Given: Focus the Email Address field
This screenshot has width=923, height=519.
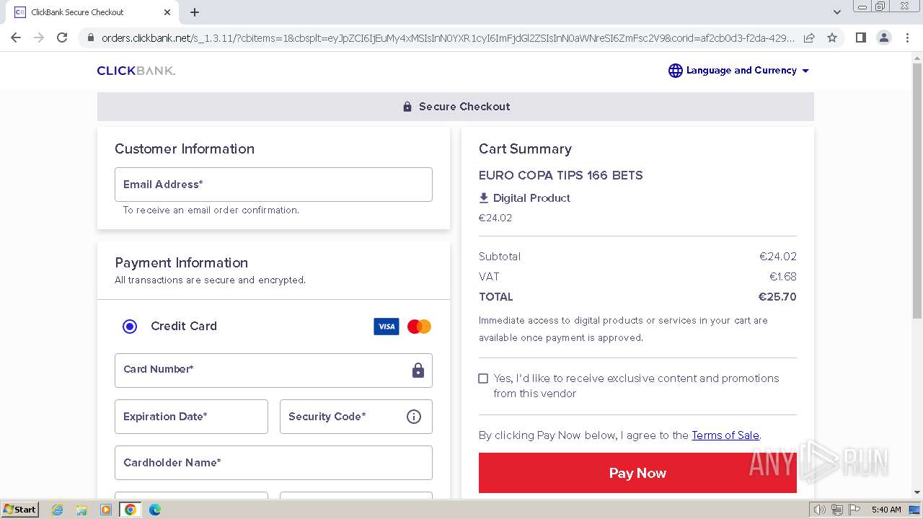Looking at the screenshot, I should 273,185.
